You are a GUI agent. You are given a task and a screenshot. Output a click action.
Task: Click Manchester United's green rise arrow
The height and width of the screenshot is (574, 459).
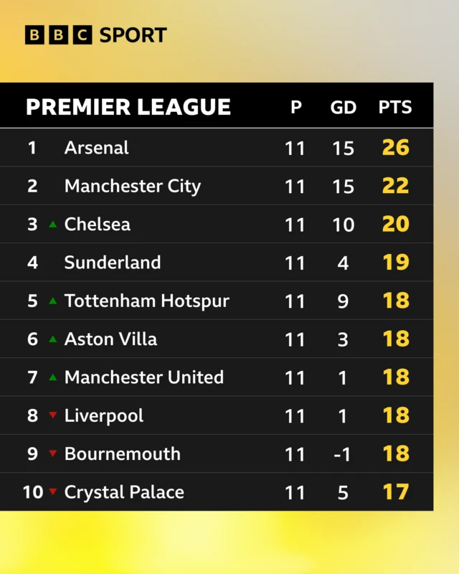pyautogui.click(x=52, y=377)
